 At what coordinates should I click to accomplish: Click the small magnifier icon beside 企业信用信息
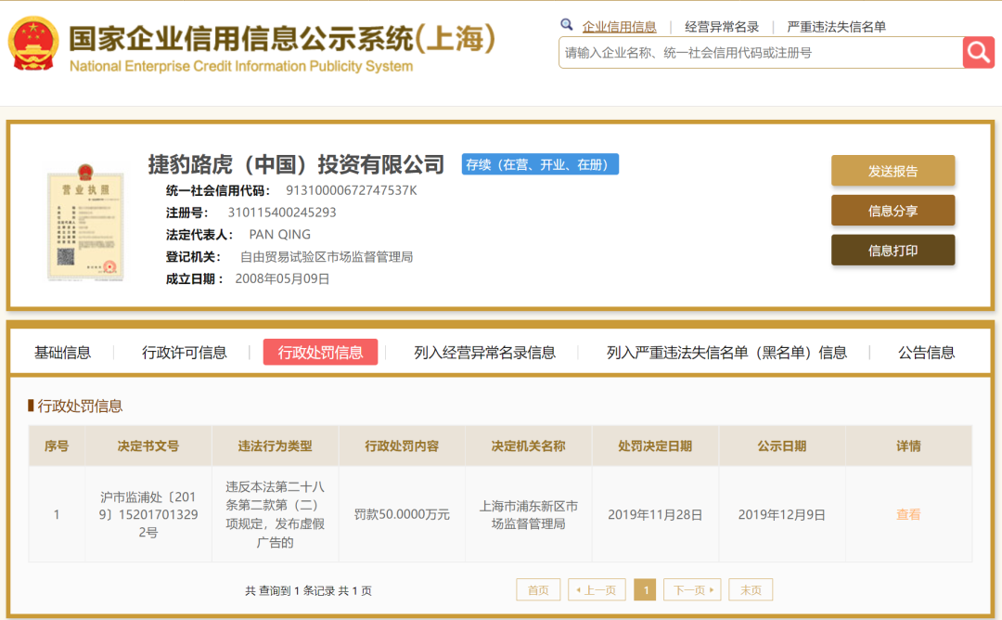pos(566,25)
